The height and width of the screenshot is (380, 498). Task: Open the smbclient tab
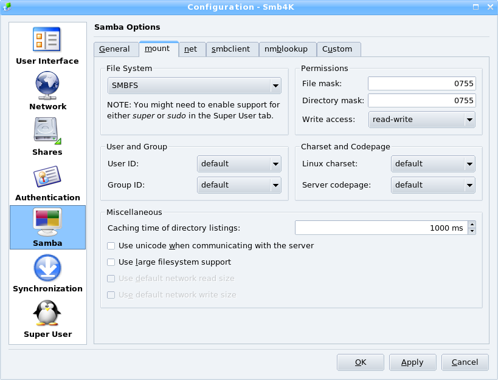(232, 49)
